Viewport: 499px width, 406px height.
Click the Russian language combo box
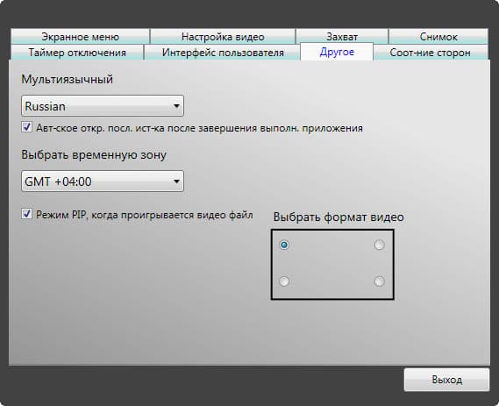click(x=103, y=105)
